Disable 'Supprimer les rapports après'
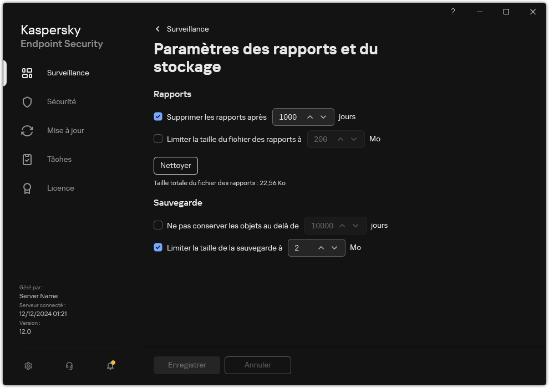The image size is (549, 388). point(158,117)
